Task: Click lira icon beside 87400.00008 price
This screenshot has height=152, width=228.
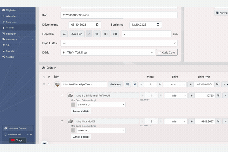Action: click(x=191, y=84)
